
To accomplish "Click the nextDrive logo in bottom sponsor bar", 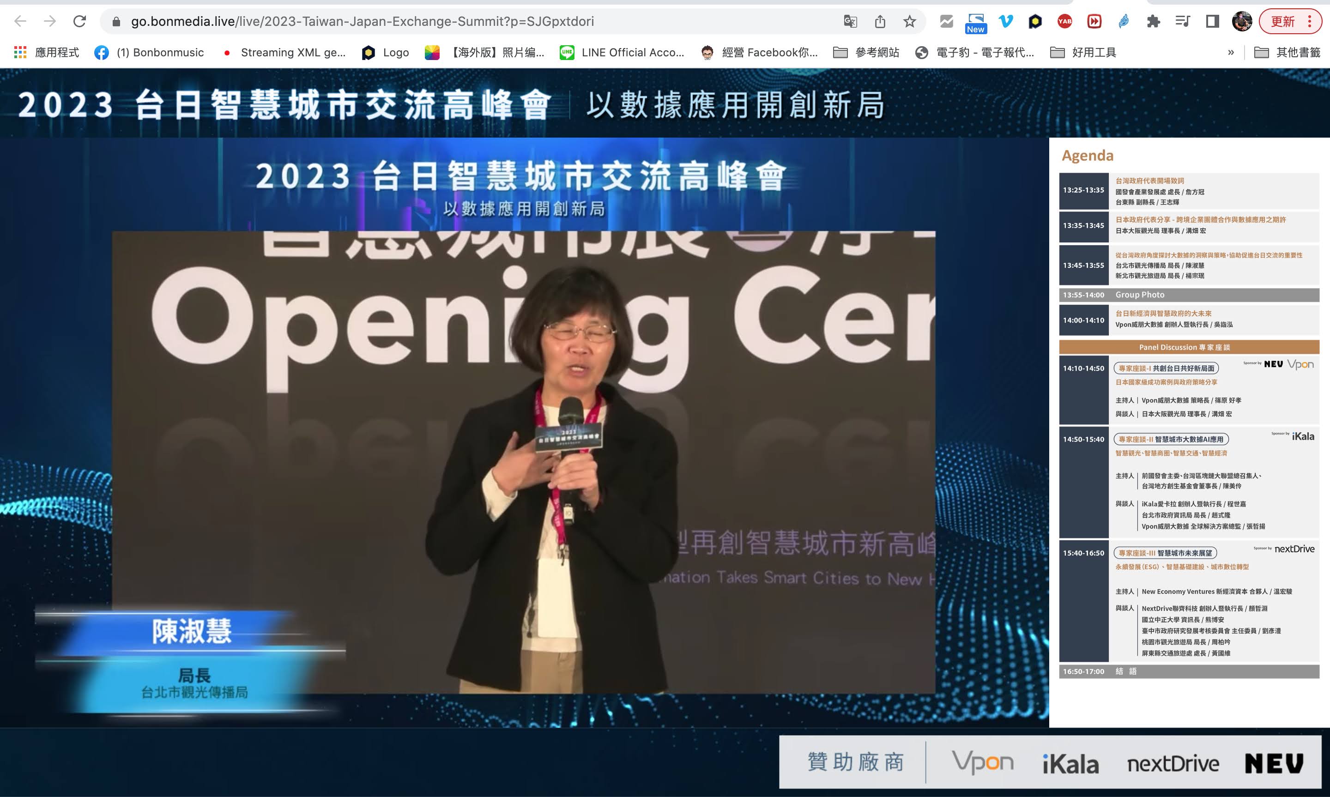I will pyautogui.click(x=1173, y=764).
